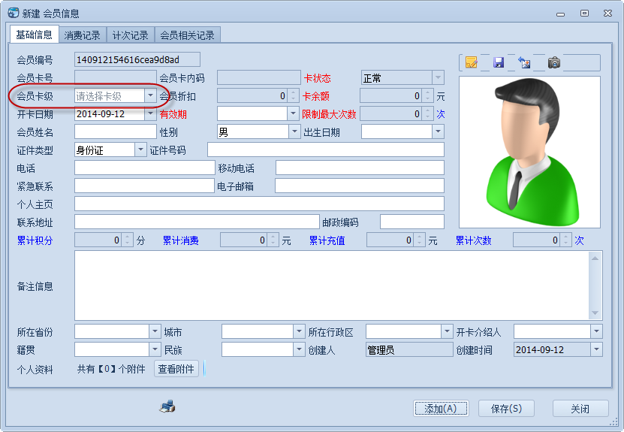Click the 会员姓名 input field
The image size is (624, 432).
[x=116, y=131]
